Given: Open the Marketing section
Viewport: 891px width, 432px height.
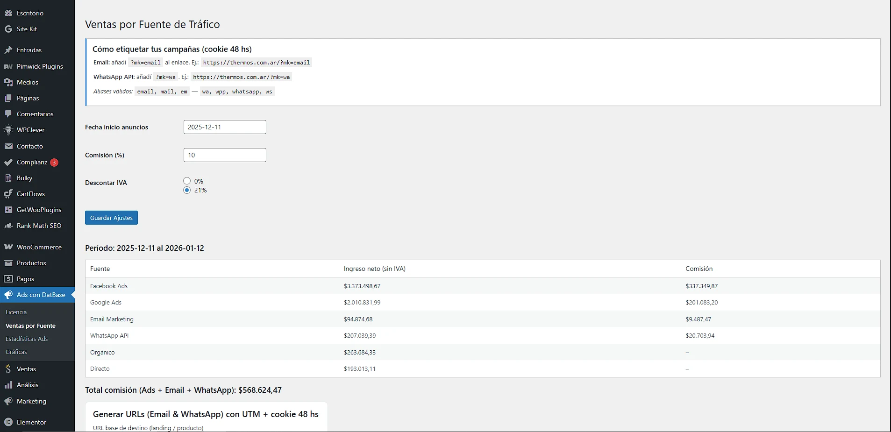Looking at the screenshot, I should click(x=31, y=401).
